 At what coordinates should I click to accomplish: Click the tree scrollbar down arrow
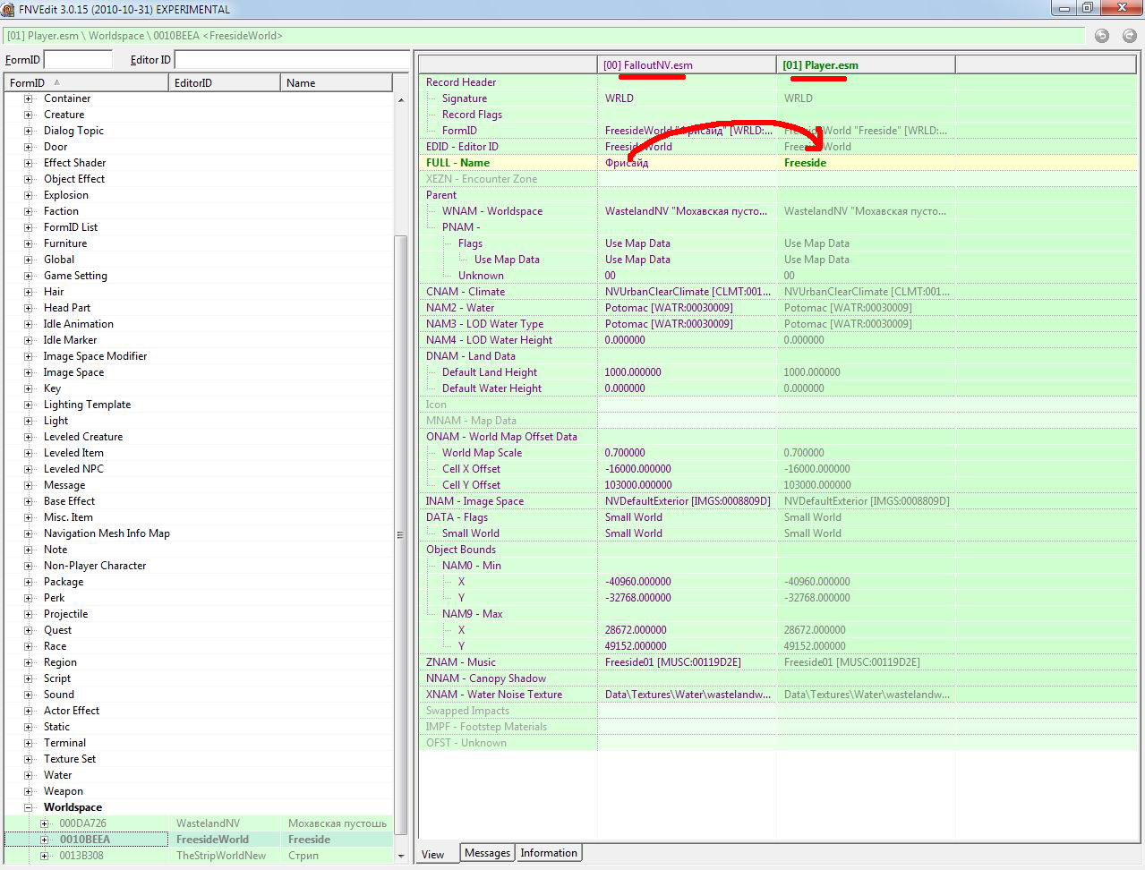coord(401,856)
